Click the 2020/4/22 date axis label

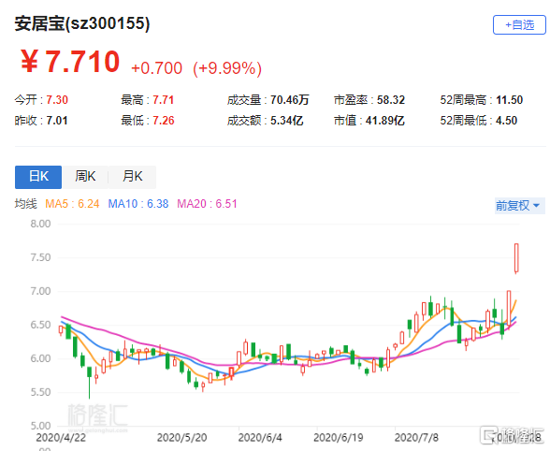click(x=61, y=438)
